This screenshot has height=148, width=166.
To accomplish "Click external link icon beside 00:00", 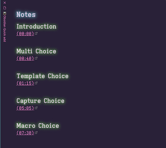I will (36, 33).
